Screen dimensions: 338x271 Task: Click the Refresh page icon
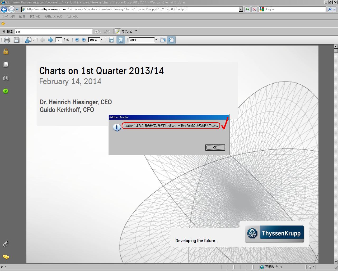pos(247,9)
